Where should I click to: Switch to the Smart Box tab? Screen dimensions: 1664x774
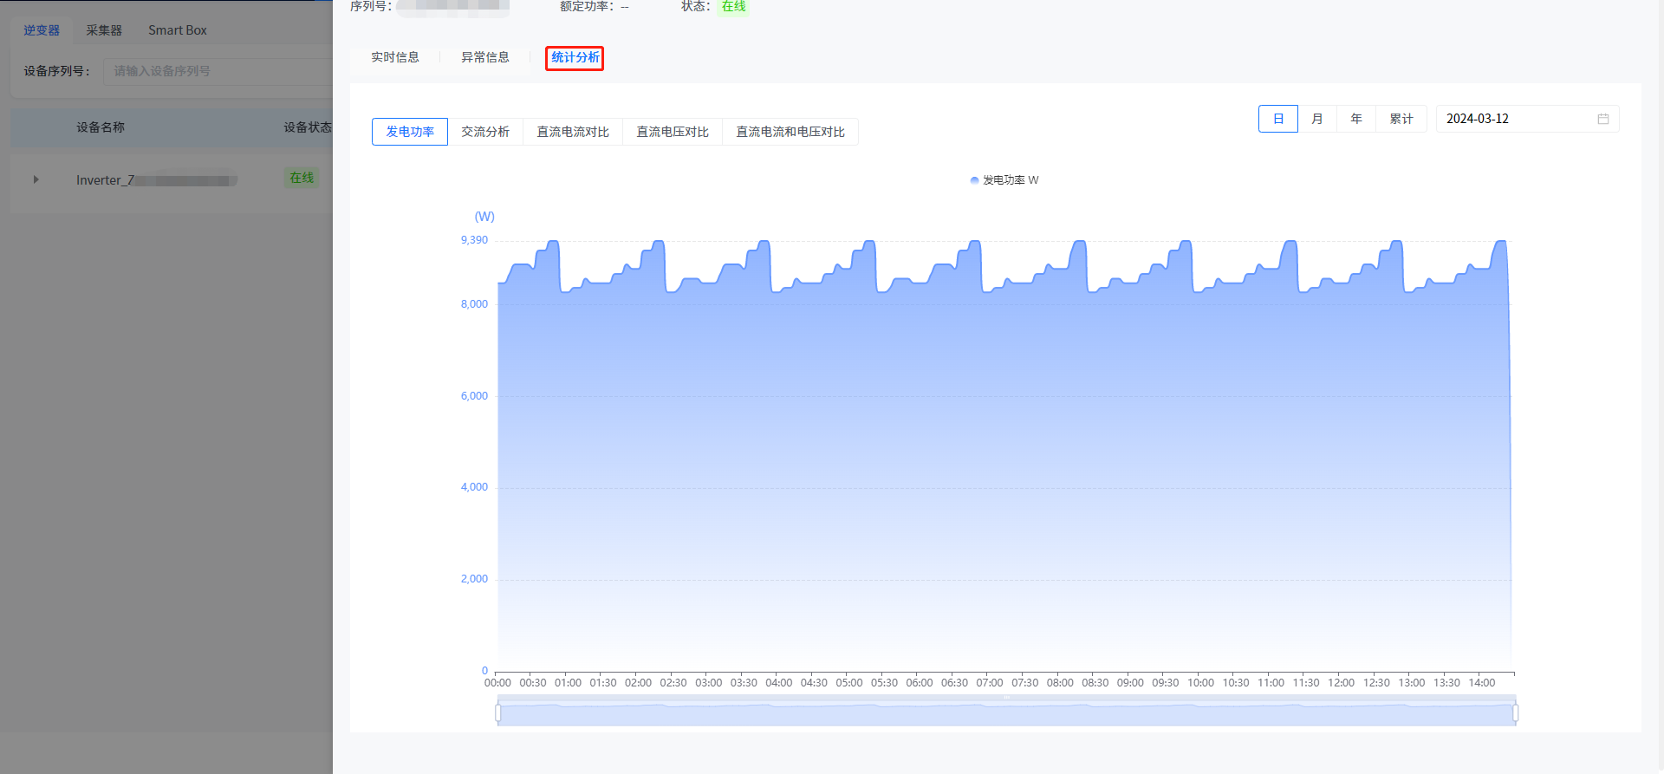(x=178, y=30)
